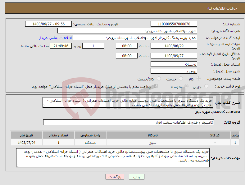
Task: Click the توضیحات خریدار label
Action: click(225, 158)
